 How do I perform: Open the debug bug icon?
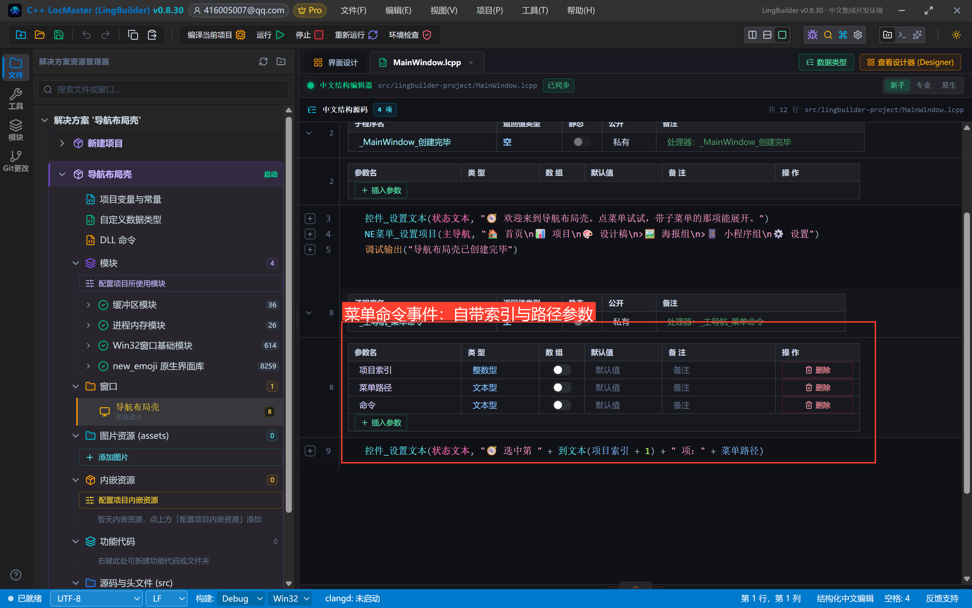(812, 35)
